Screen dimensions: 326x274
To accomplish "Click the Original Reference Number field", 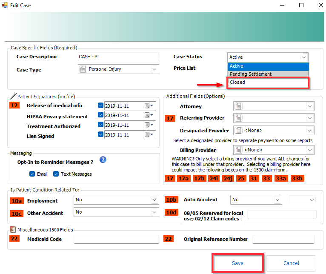I will click(283, 240).
